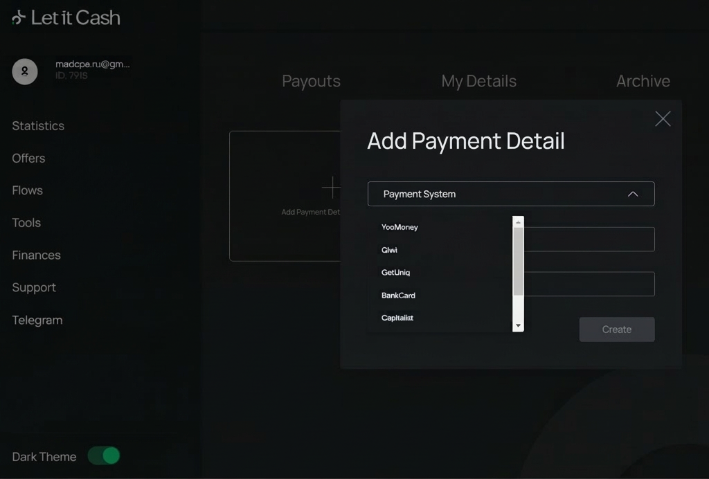Go to Offers in the sidebar
Image resolution: width=709 pixels, height=479 pixels.
tap(28, 158)
